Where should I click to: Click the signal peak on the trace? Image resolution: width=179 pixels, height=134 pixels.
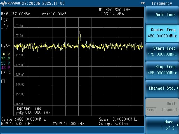coord(79,32)
